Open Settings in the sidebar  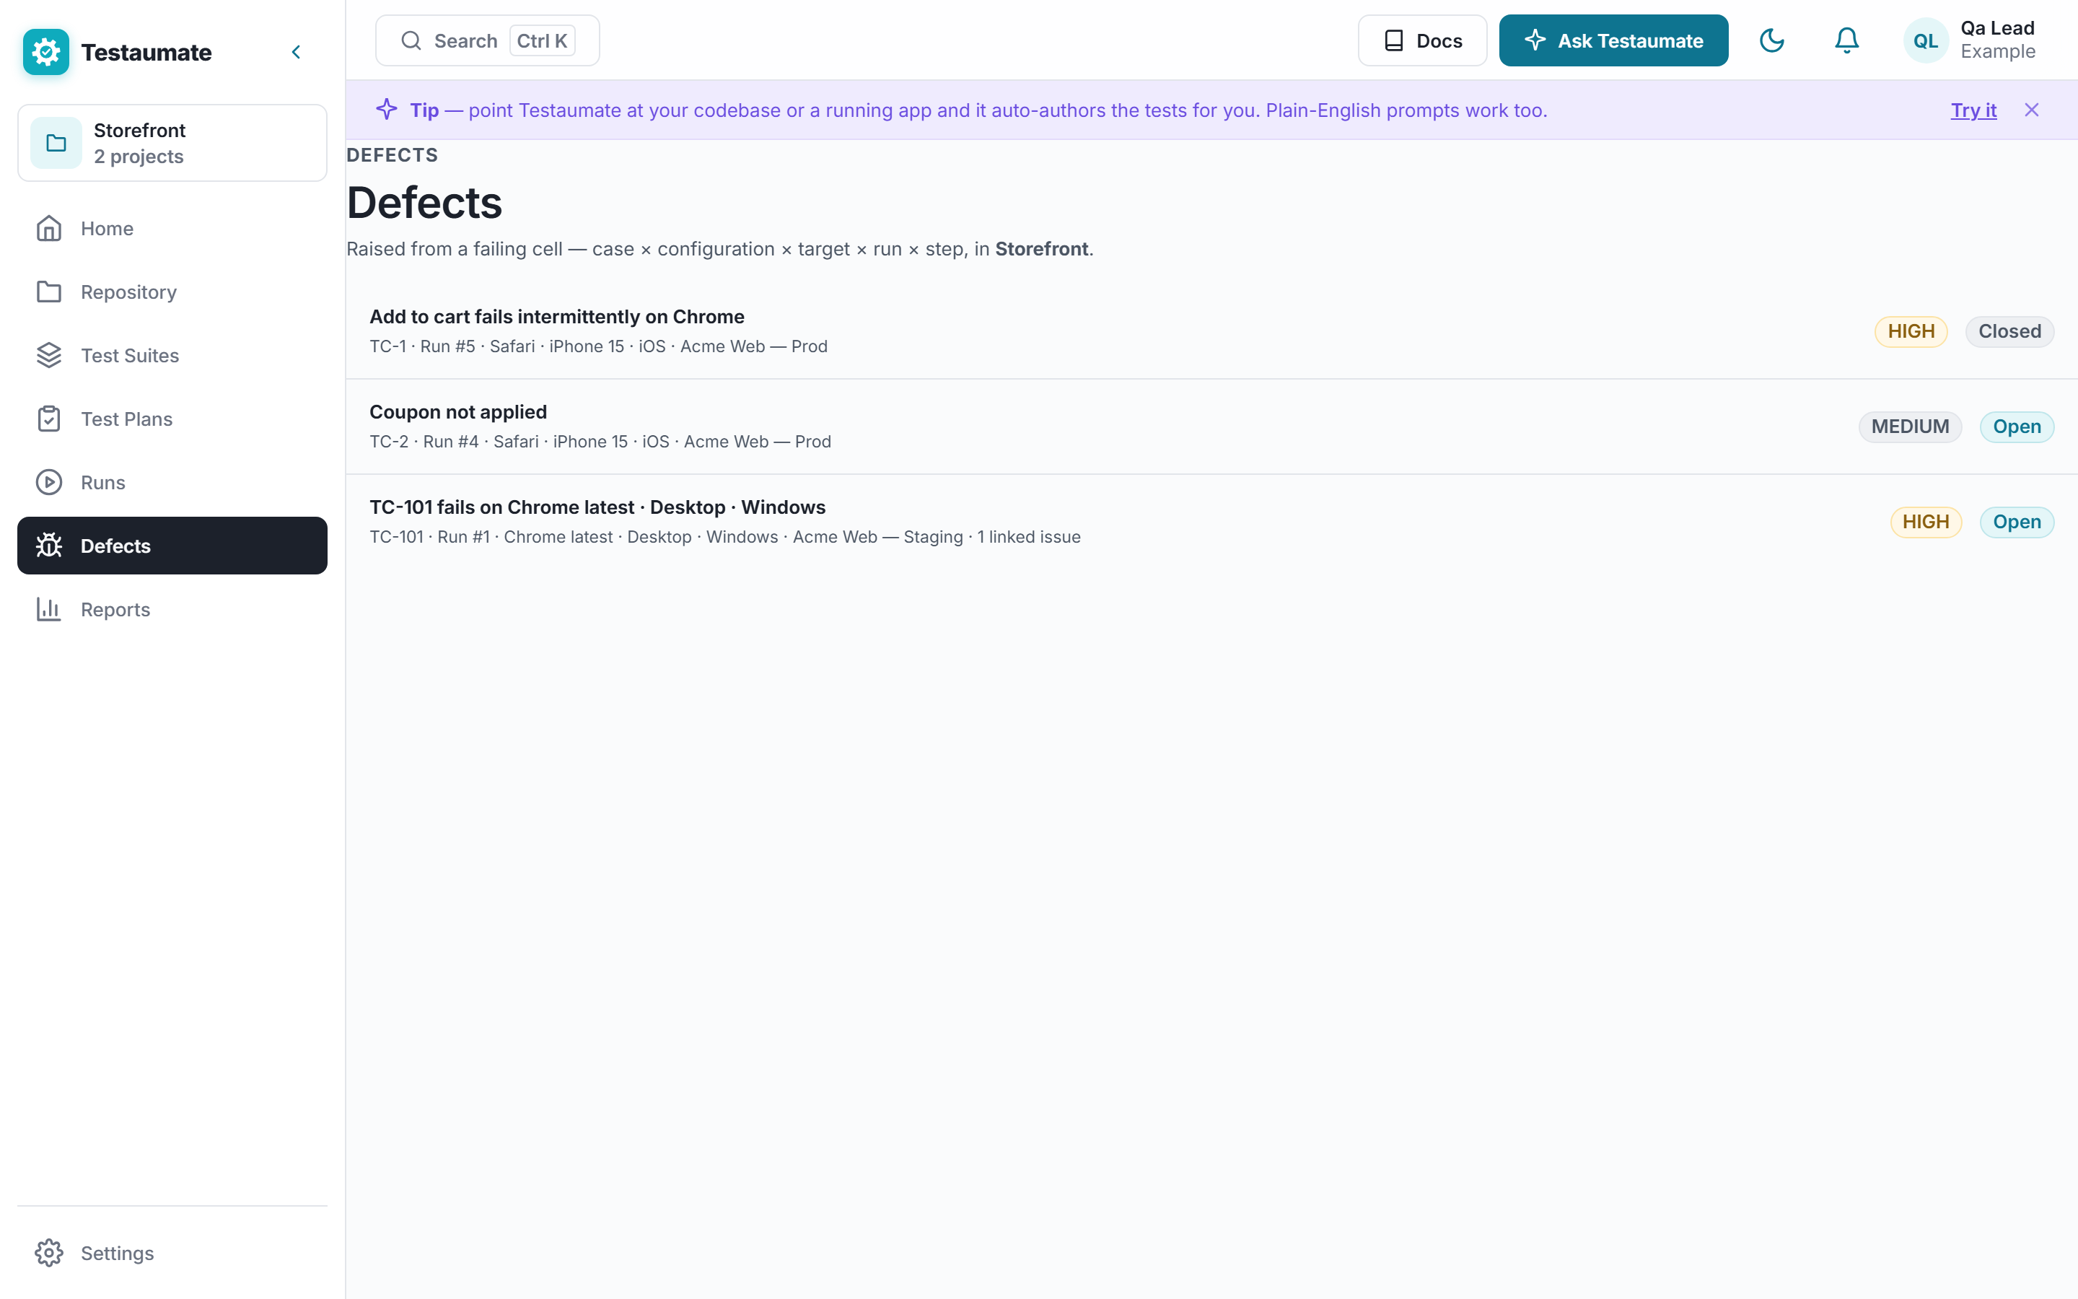(x=172, y=1253)
